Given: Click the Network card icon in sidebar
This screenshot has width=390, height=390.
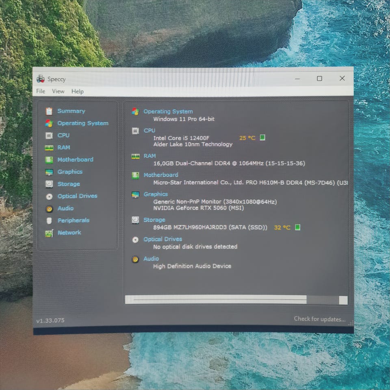Looking at the screenshot, I should tap(49, 233).
